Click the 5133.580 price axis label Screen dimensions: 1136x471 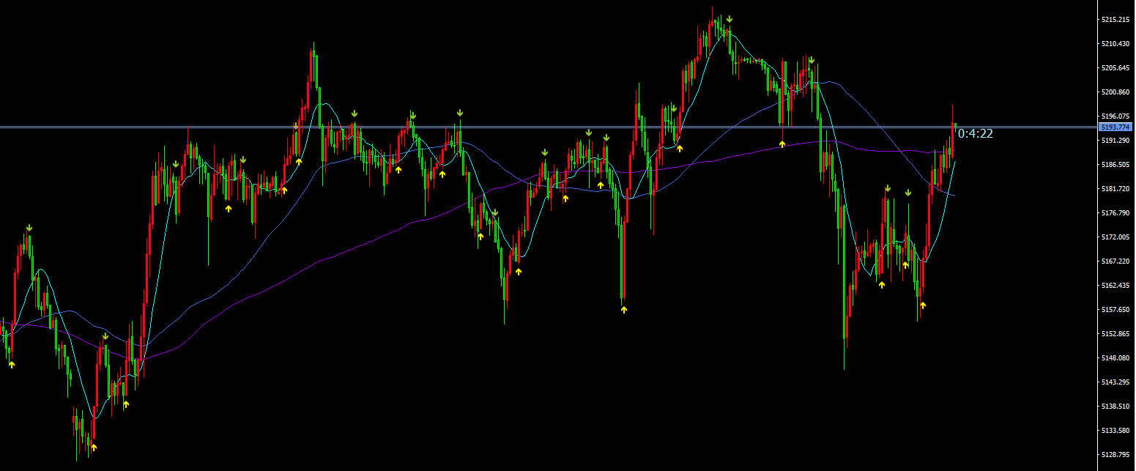tap(1115, 431)
